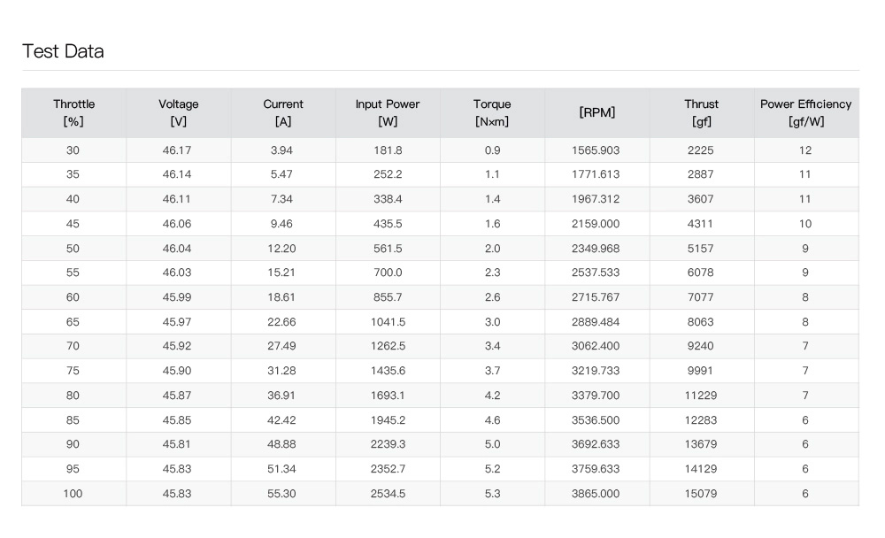Select the Voltage [V] column header
This screenshot has width=885, height=538.
pos(178,112)
